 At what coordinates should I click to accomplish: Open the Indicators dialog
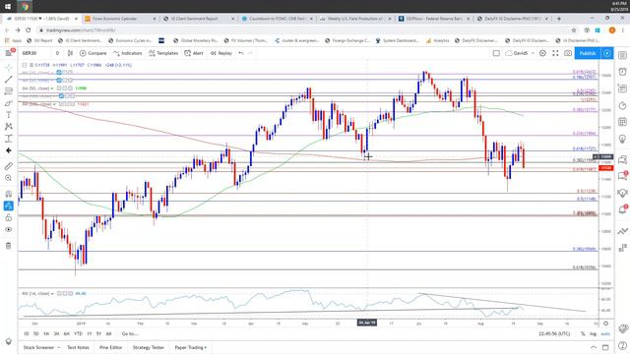pyautogui.click(x=127, y=53)
